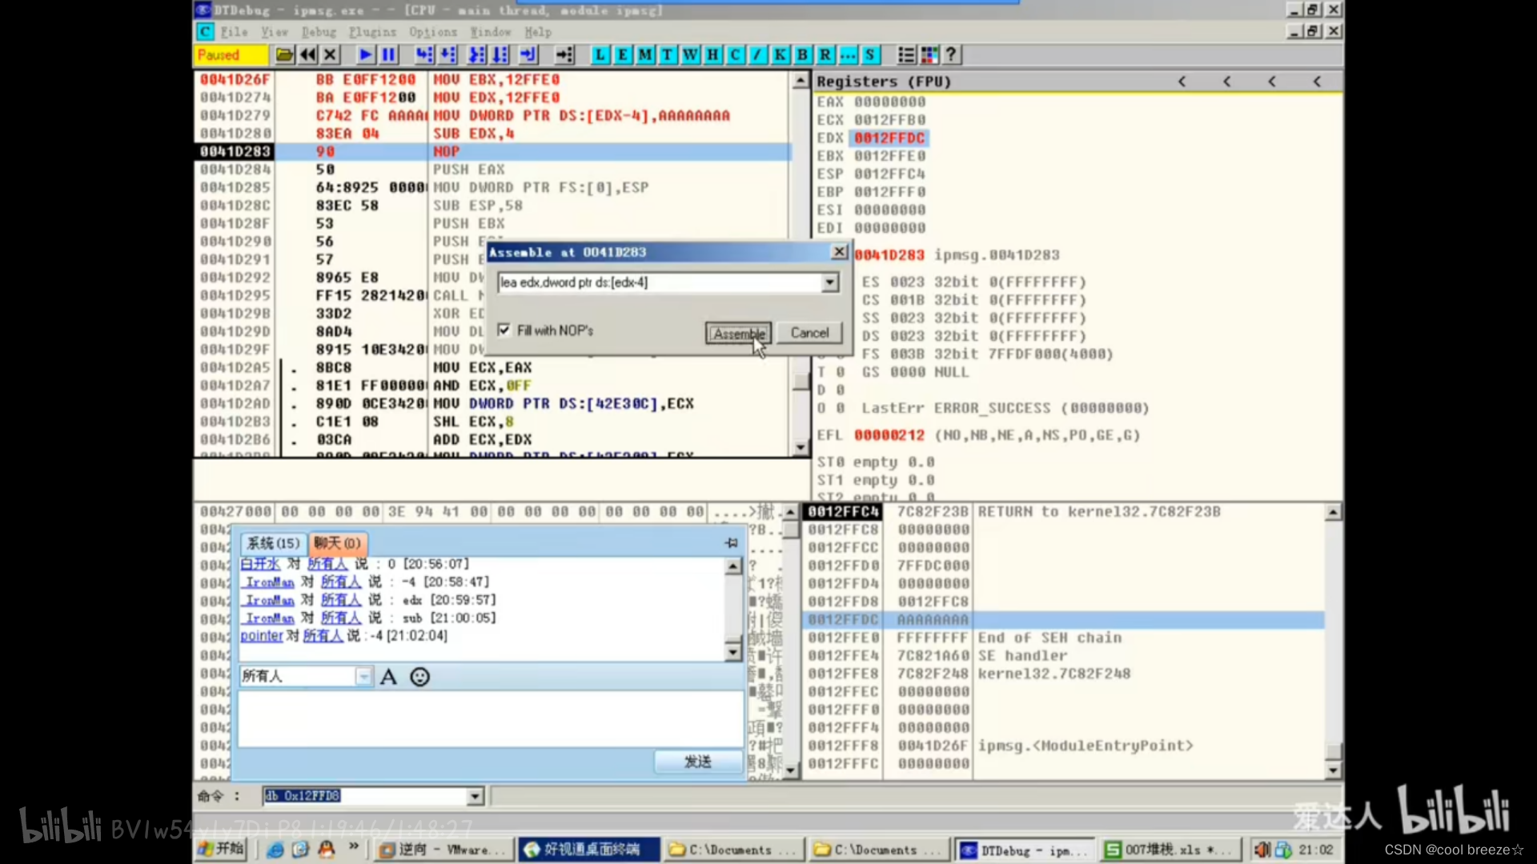Open Source window with S button
This screenshot has height=864, width=1537.
pos(870,54)
